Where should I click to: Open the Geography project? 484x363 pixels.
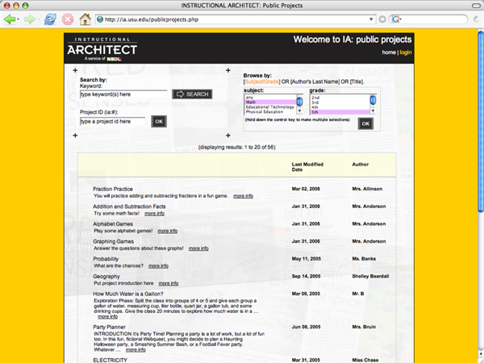pos(106,277)
